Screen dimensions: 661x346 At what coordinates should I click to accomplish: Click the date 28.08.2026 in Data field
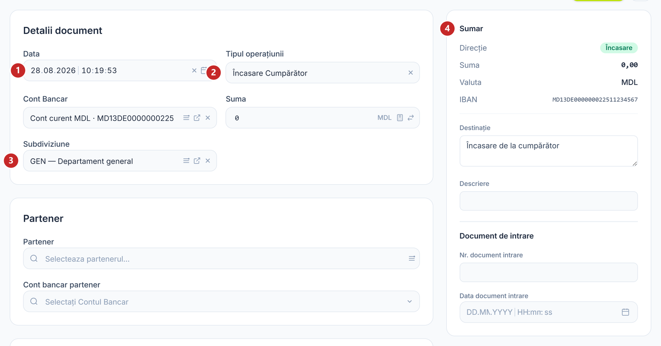53,70
